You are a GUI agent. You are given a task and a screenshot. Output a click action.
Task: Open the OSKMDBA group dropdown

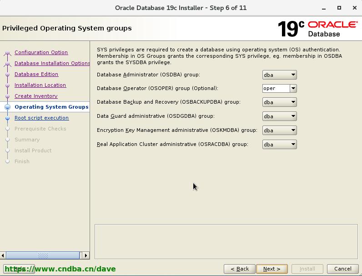coord(279,130)
